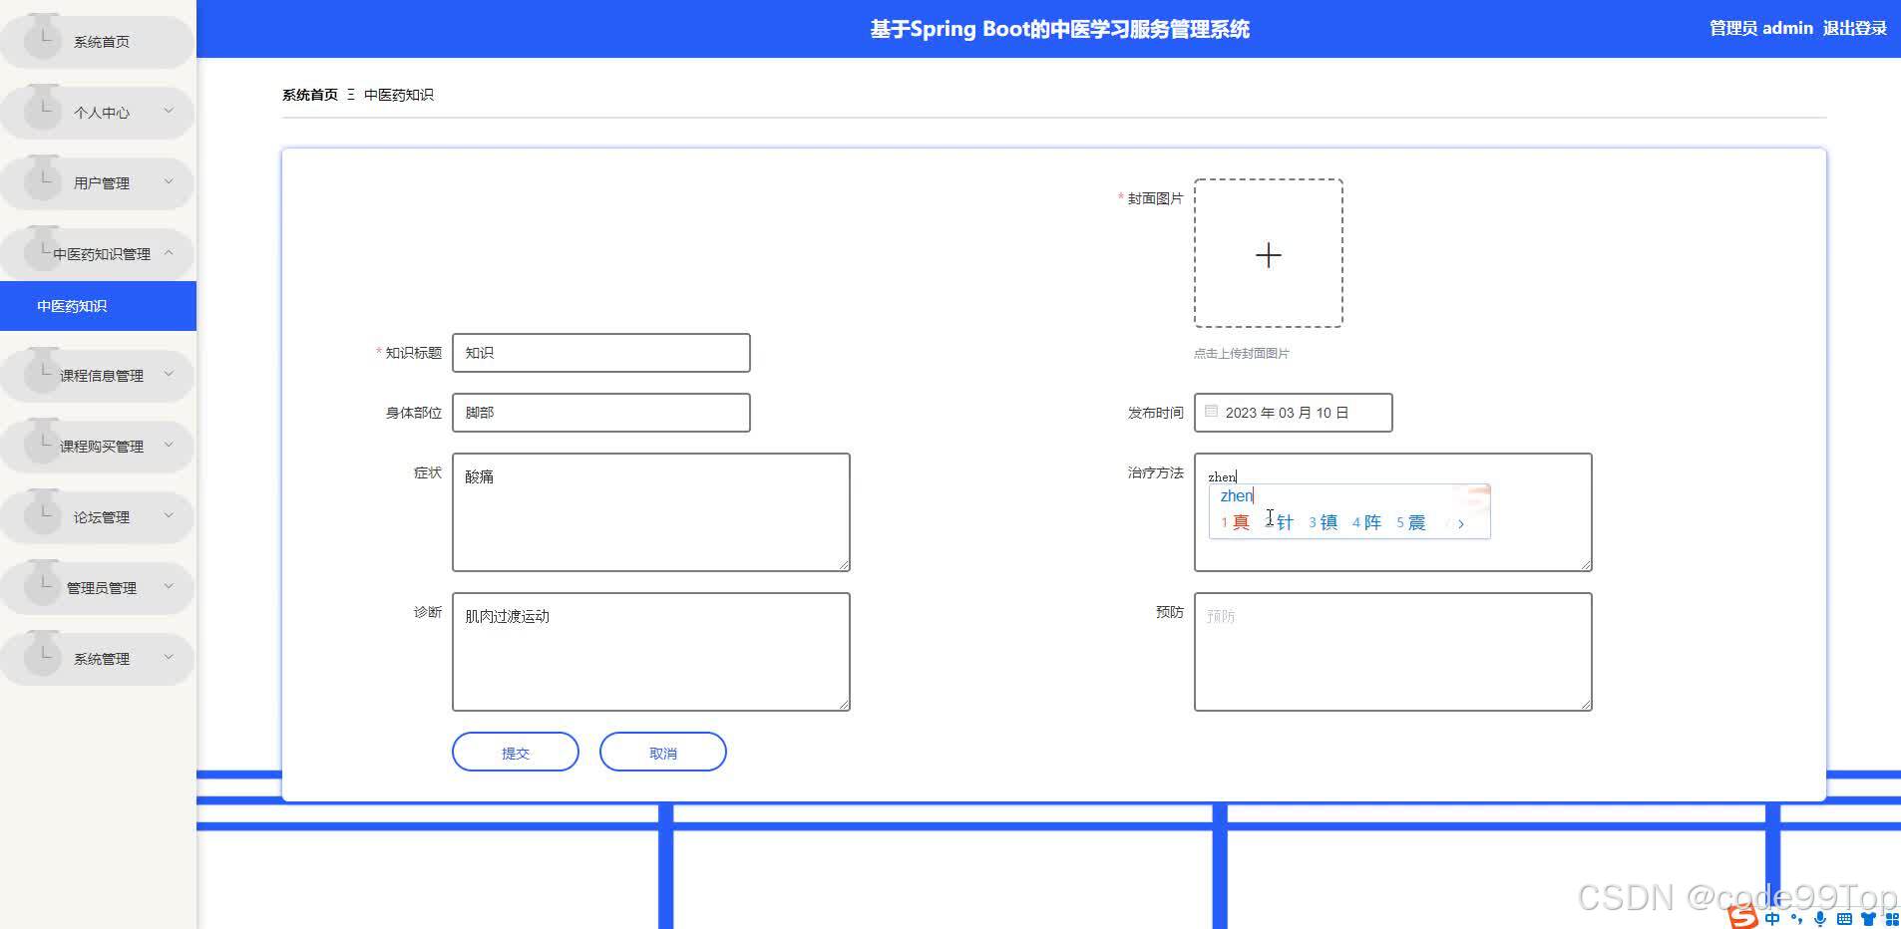Show next IME candidate page arrow

pos(1461,523)
